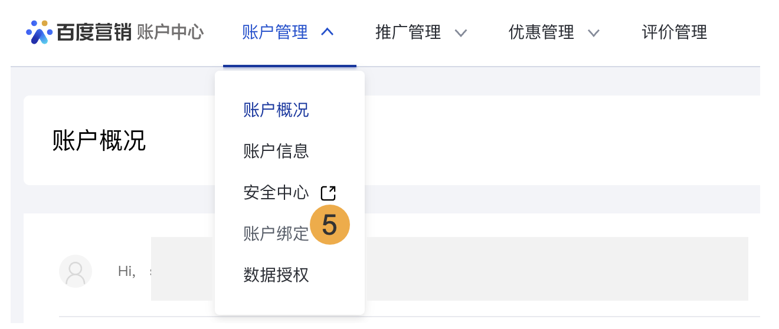Open the 账户管理 top navigation tab
Image resolution: width=779 pixels, height=329 pixels.
point(275,32)
